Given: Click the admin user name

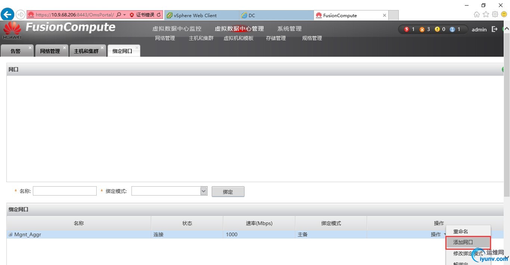Looking at the screenshot, I should [479, 29].
